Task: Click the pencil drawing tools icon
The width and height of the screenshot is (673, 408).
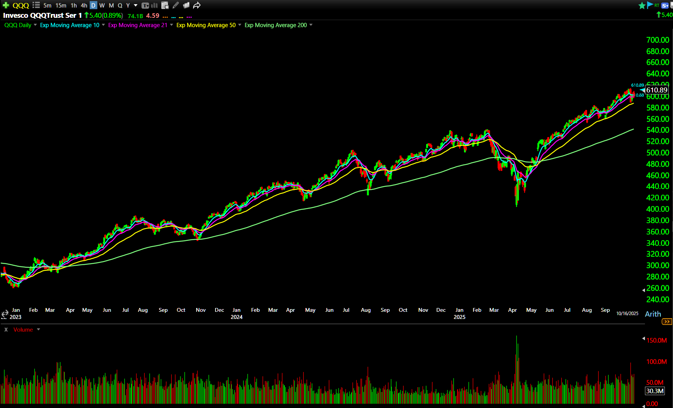Action: [x=176, y=5]
